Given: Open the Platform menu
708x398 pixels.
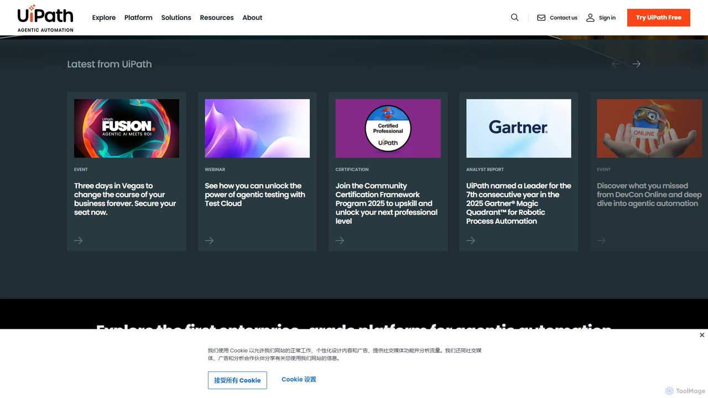Looking at the screenshot, I should (x=138, y=18).
